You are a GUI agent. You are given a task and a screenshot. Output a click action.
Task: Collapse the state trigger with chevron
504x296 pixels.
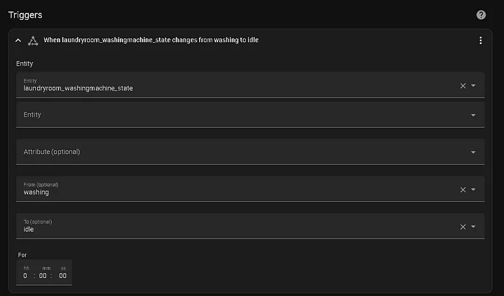pyautogui.click(x=19, y=40)
